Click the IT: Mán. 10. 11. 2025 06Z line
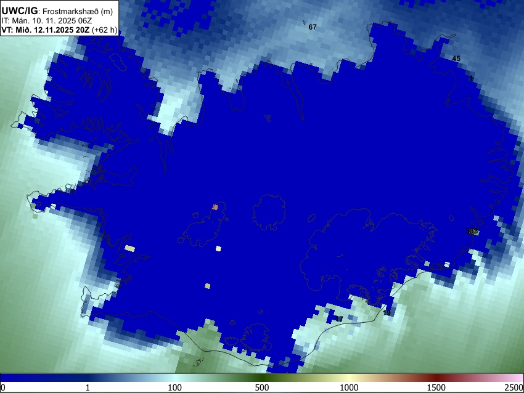Viewport: 524px width, 393px height. [46, 21]
